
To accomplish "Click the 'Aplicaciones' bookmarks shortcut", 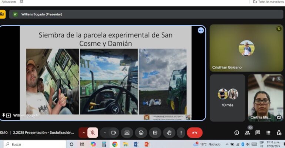I will tap(9, 1).
